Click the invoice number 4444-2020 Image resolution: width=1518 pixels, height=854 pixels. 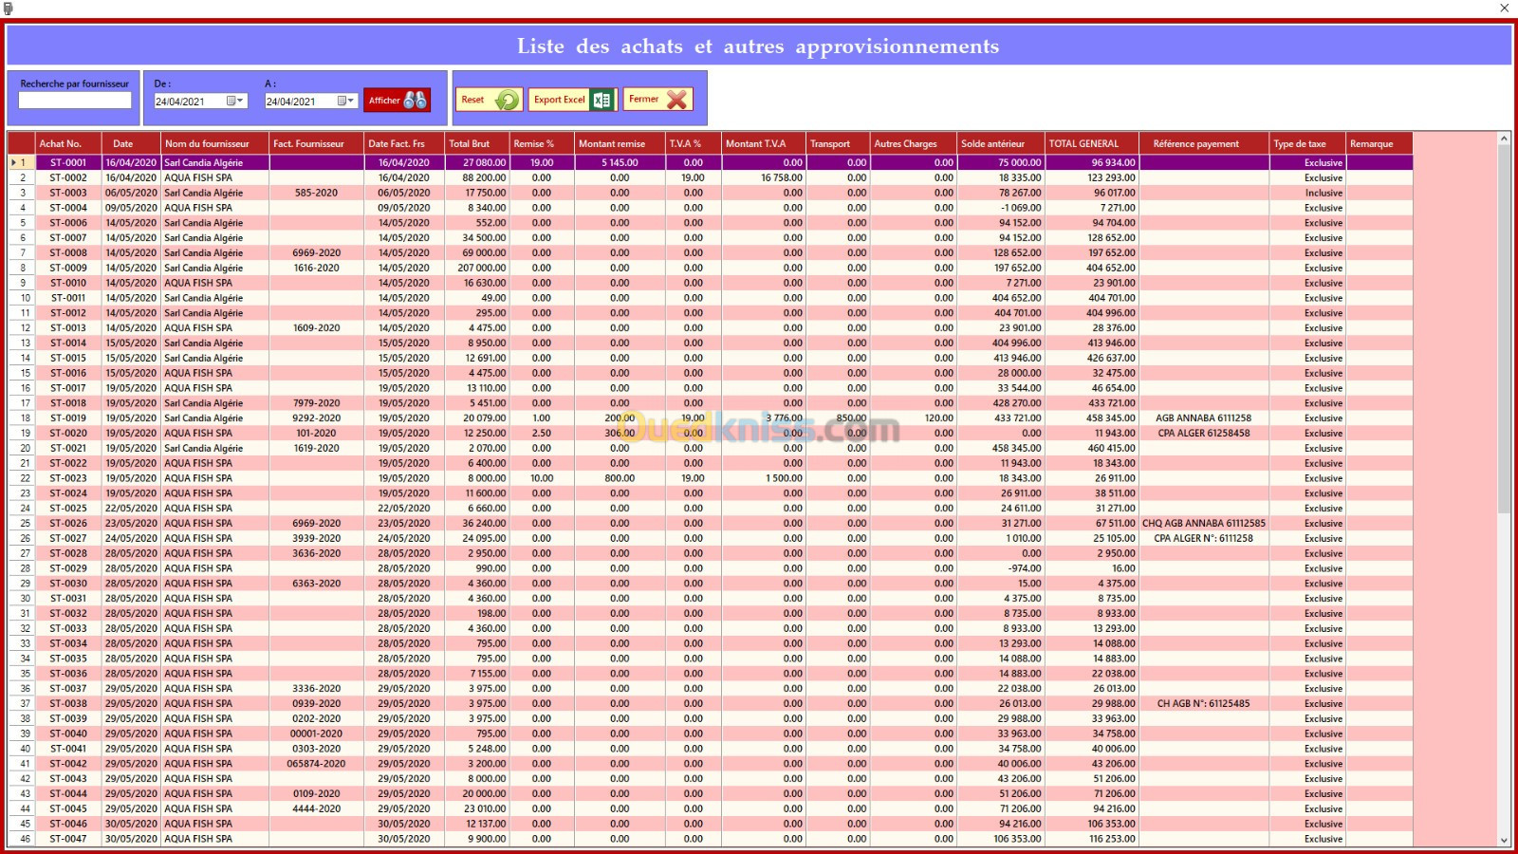(x=316, y=808)
